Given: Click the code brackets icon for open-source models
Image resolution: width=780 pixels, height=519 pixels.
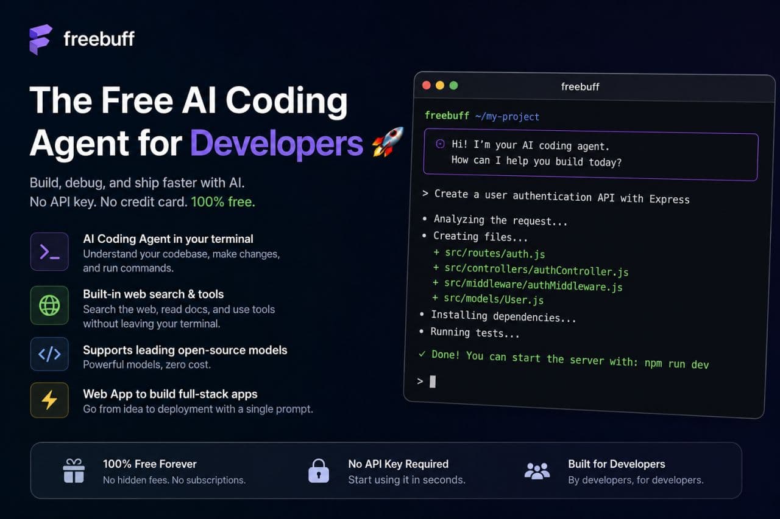Looking at the screenshot, I should coord(49,354).
